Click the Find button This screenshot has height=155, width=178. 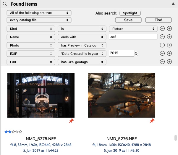(x=158, y=20)
